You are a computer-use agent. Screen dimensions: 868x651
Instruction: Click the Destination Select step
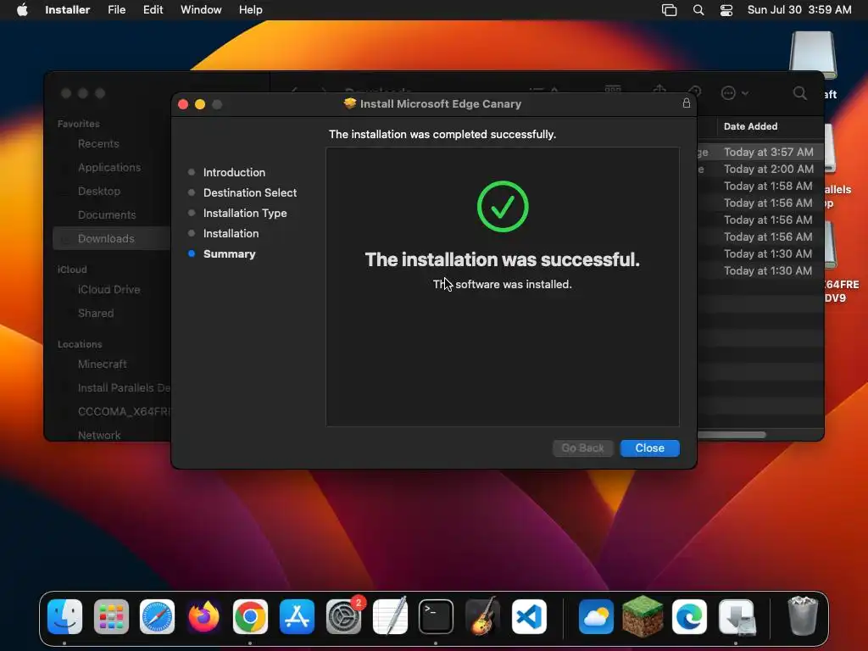[x=250, y=192]
